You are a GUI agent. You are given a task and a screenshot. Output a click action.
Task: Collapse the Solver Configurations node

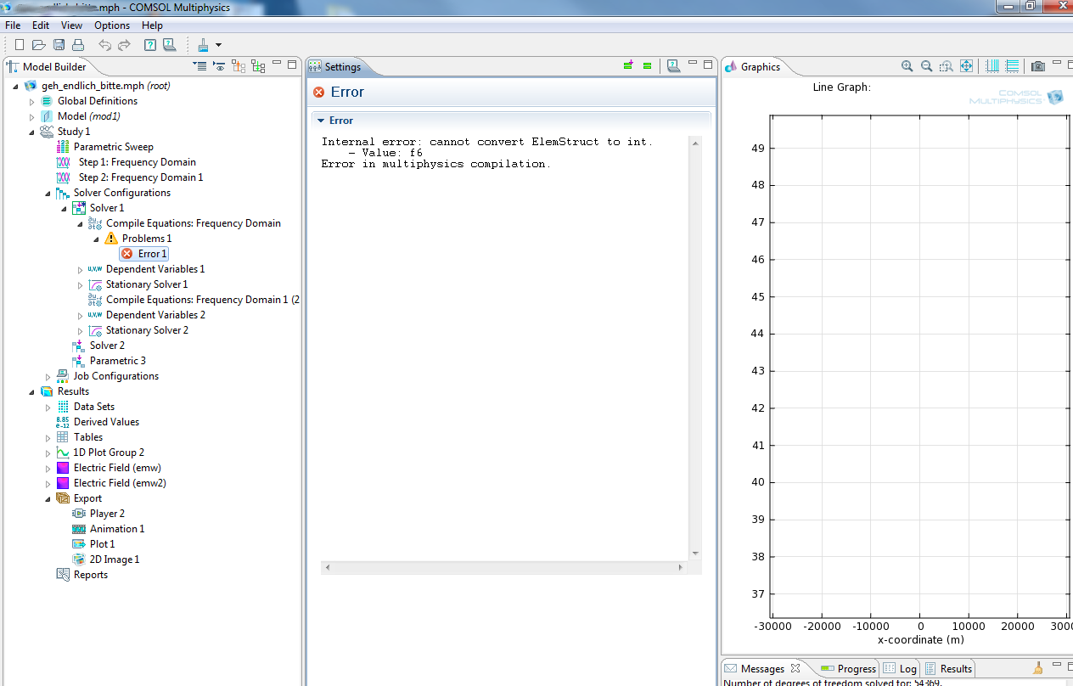point(48,193)
